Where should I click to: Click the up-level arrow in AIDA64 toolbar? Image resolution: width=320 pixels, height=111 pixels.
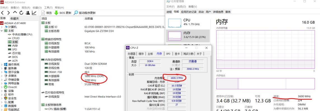coord(15,12)
